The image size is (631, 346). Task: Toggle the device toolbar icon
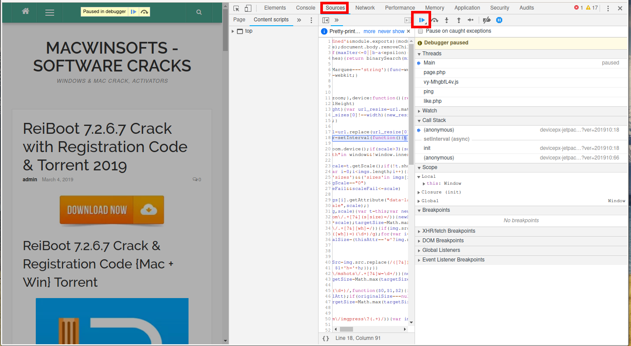[x=248, y=8]
